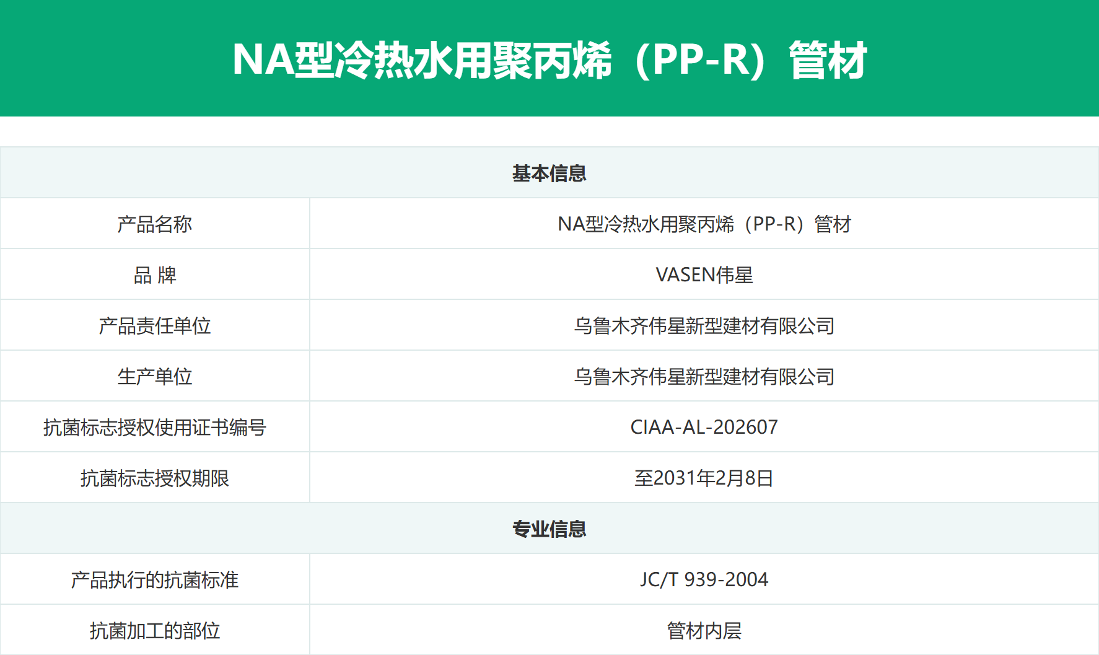Click the 产品执行的抗菌标准 label cell
Viewport: 1099px width, 655px height.
(155, 579)
